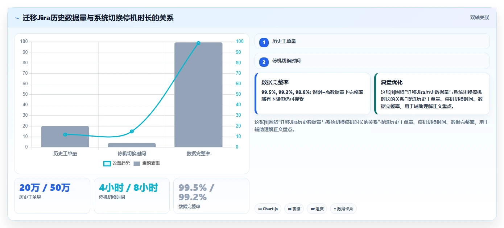Click the 99.5%, 99.2%, 98.8% description text

pyautogui.click(x=312, y=96)
